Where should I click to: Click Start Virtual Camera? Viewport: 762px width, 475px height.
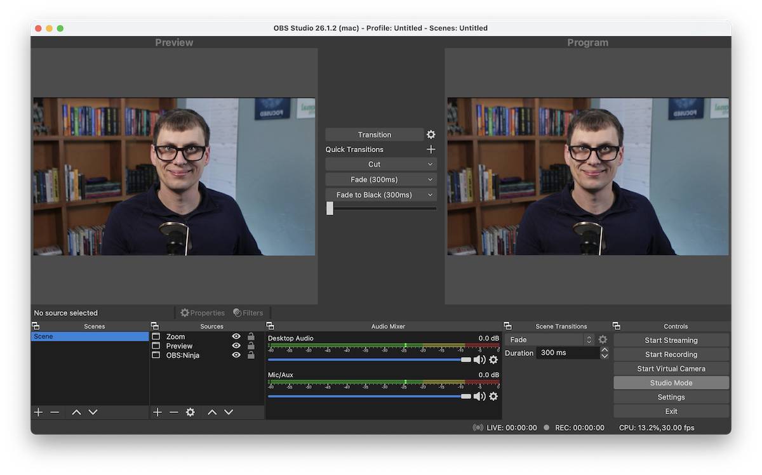tap(671, 368)
